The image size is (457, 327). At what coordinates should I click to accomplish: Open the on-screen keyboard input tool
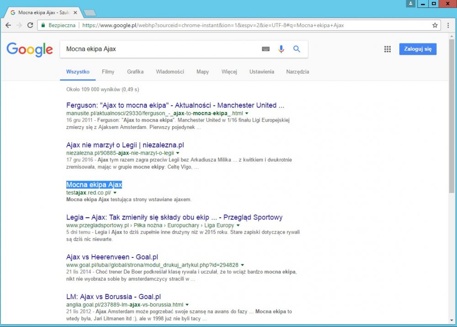[x=266, y=49]
